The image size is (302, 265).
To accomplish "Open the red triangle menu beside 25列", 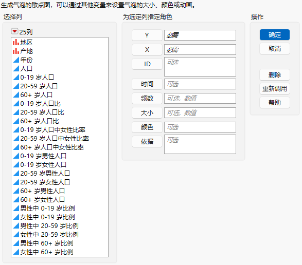I will (x=14, y=31).
